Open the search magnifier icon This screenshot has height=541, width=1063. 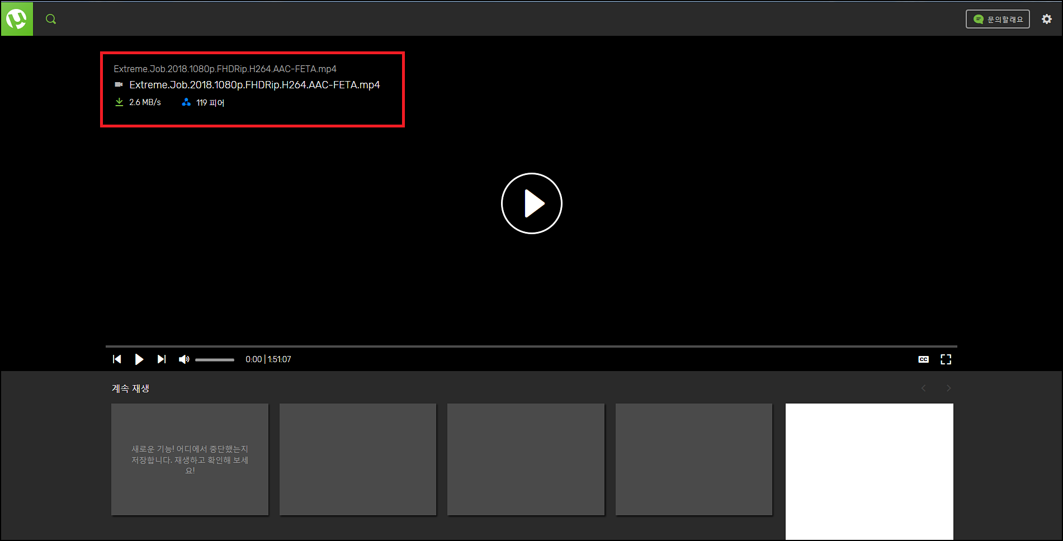(51, 19)
